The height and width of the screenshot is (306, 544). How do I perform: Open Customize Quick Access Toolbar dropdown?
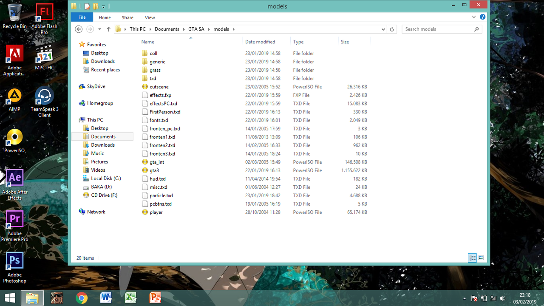(x=103, y=6)
